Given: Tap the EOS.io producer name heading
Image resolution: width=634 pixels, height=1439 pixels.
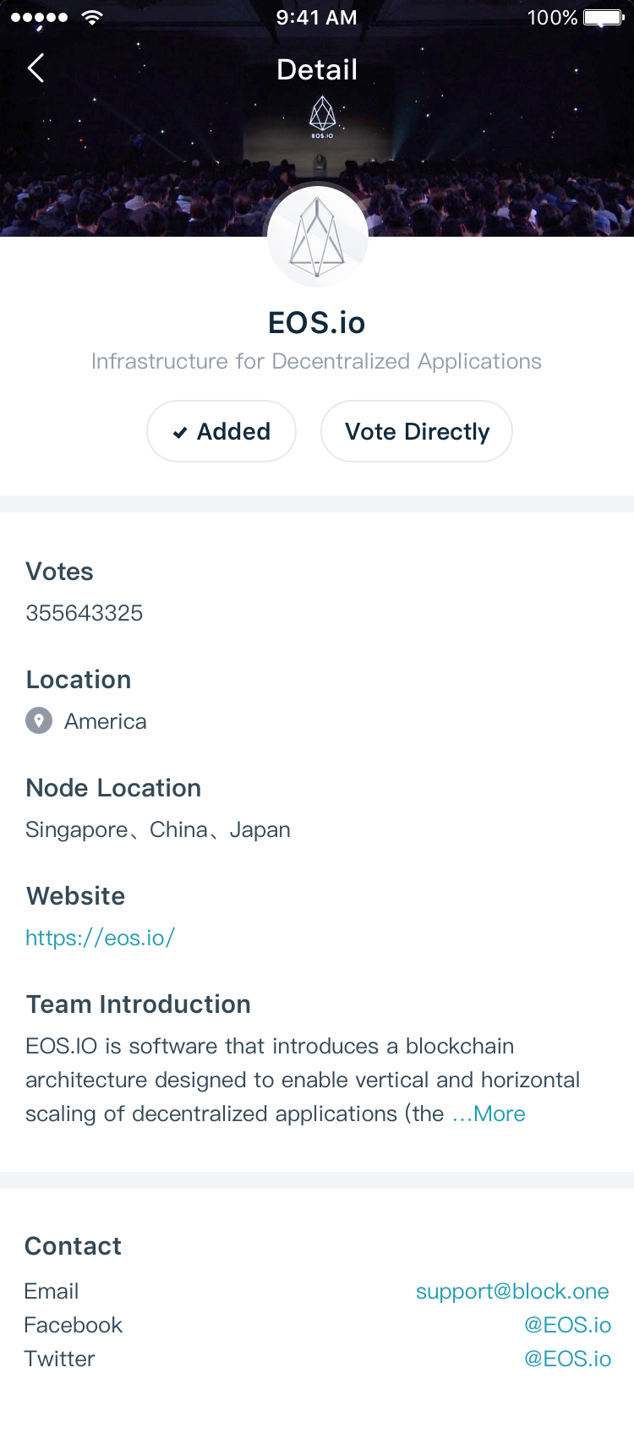Looking at the screenshot, I should (317, 323).
